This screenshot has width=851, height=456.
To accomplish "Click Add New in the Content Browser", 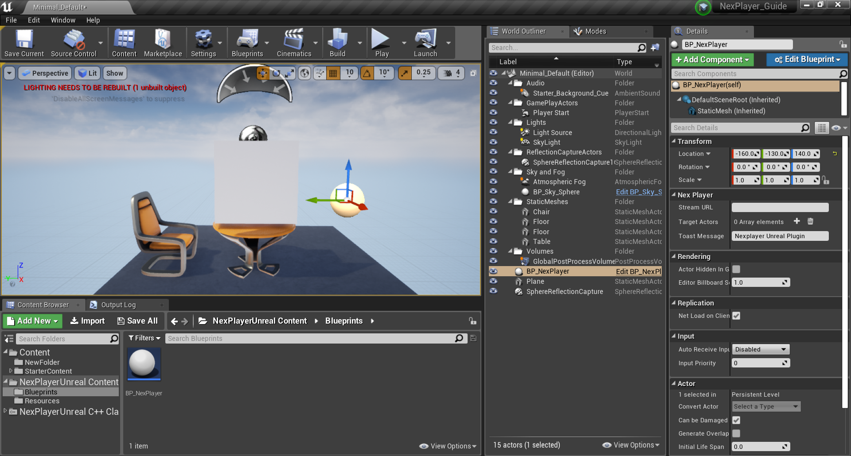I will pyautogui.click(x=33, y=321).
